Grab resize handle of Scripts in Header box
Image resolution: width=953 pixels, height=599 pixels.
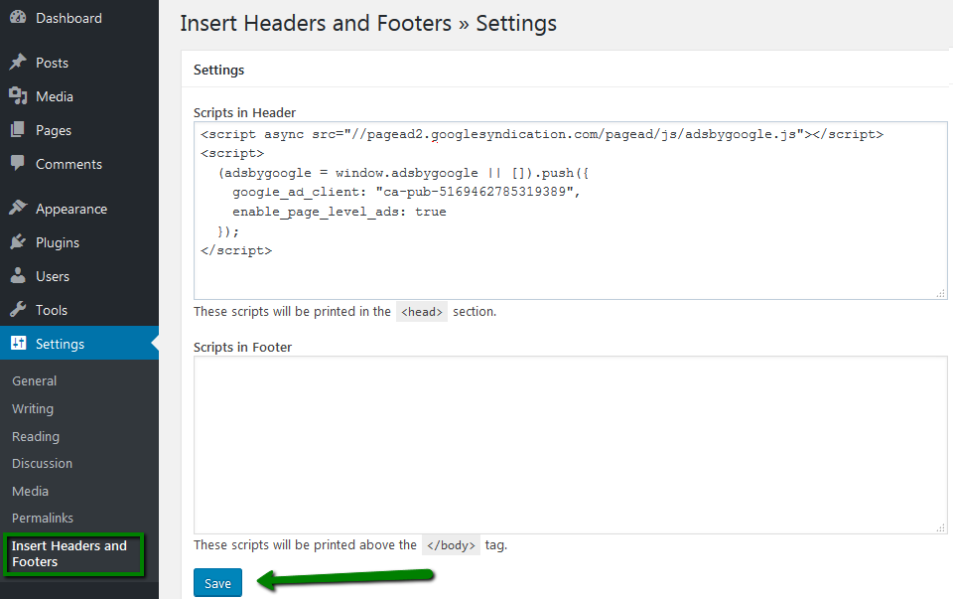[941, 293]
